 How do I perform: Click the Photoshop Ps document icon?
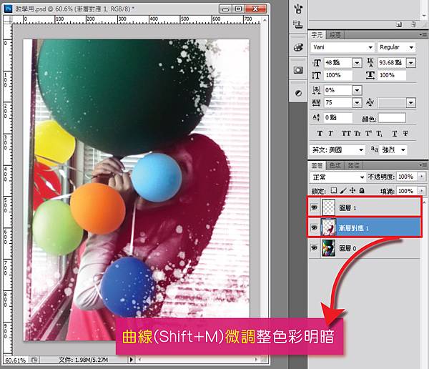coord(9,9)
